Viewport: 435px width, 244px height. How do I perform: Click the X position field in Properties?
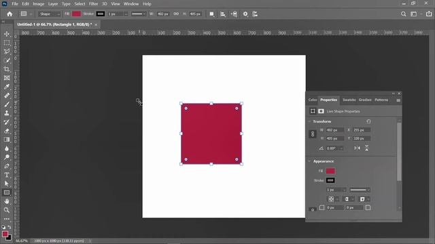point(362,130)
